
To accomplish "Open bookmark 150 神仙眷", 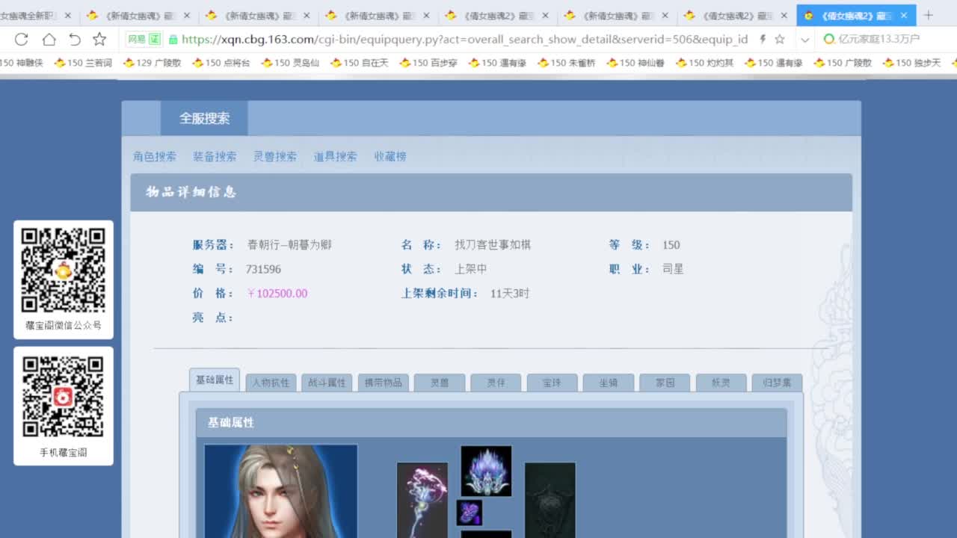I will click(x=636, y=64).
